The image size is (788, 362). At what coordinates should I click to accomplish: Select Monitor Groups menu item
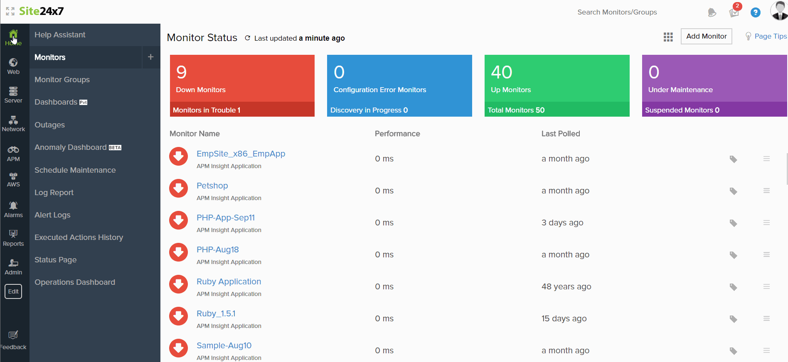pos(62,80)
